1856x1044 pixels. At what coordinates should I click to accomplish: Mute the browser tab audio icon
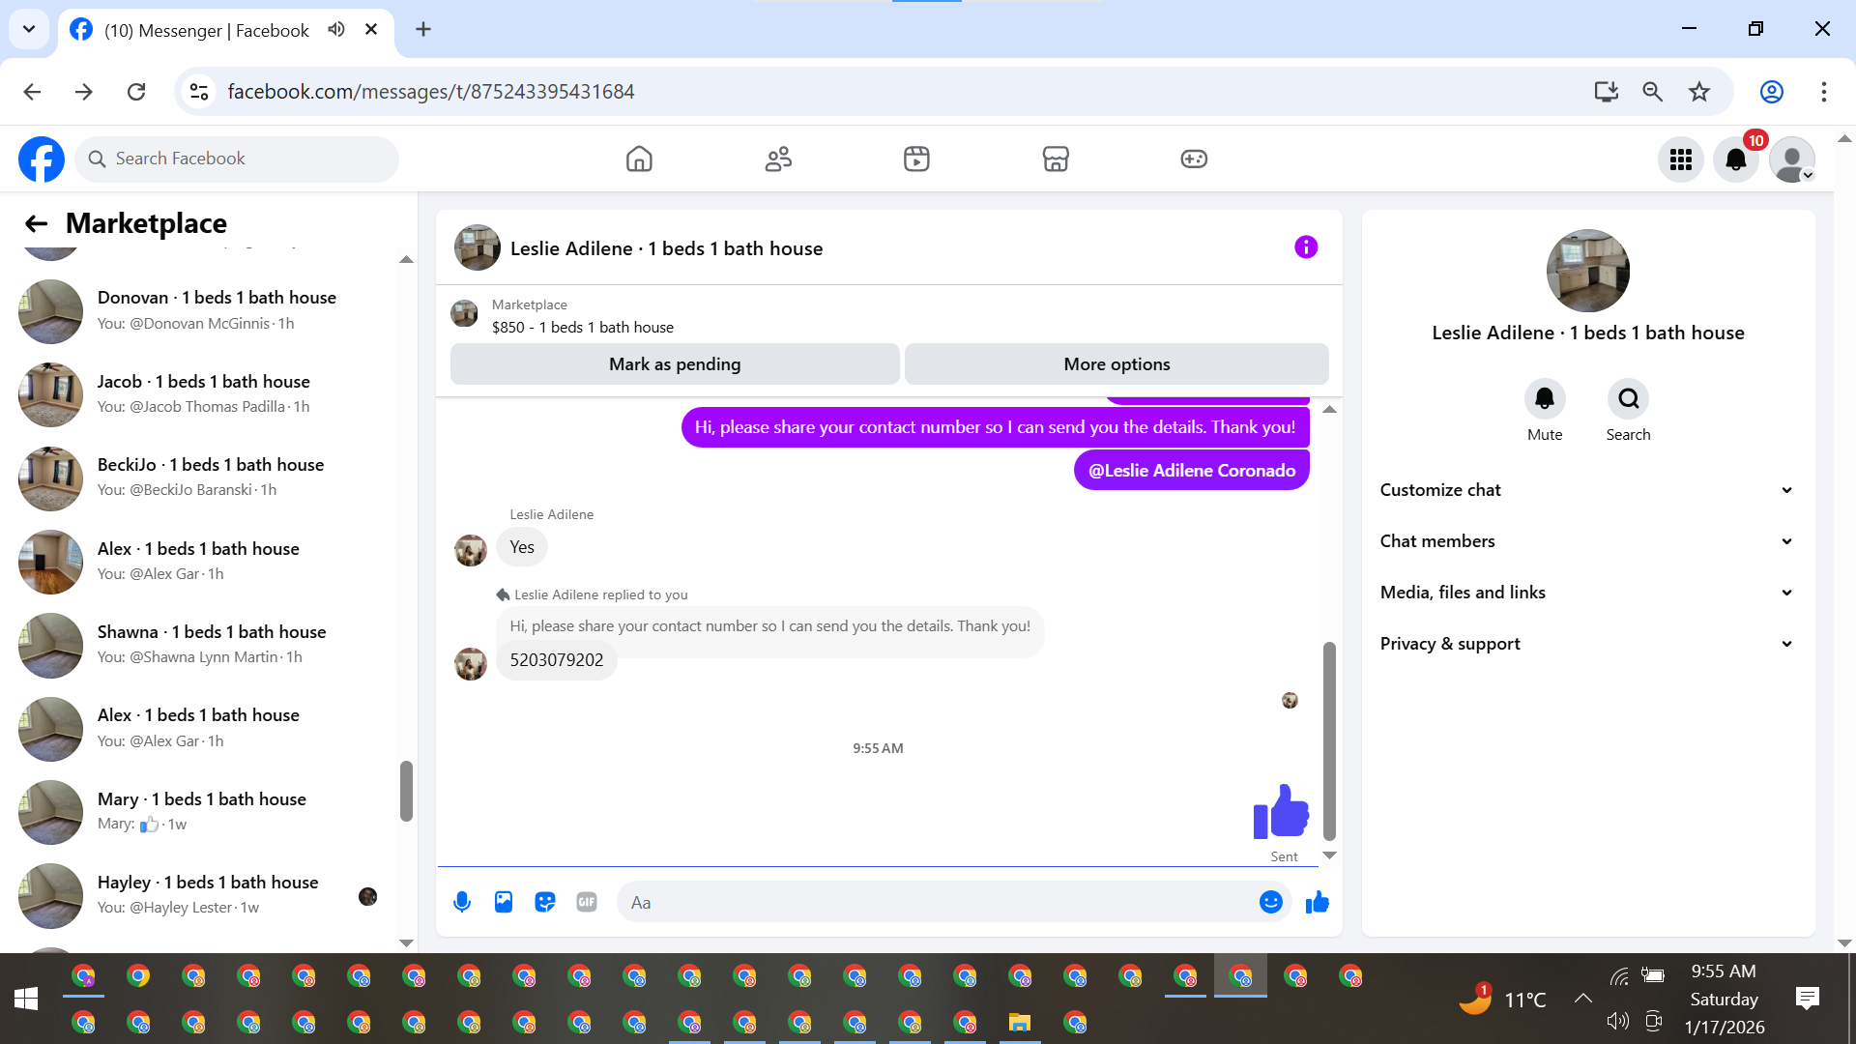coord(335,29)
